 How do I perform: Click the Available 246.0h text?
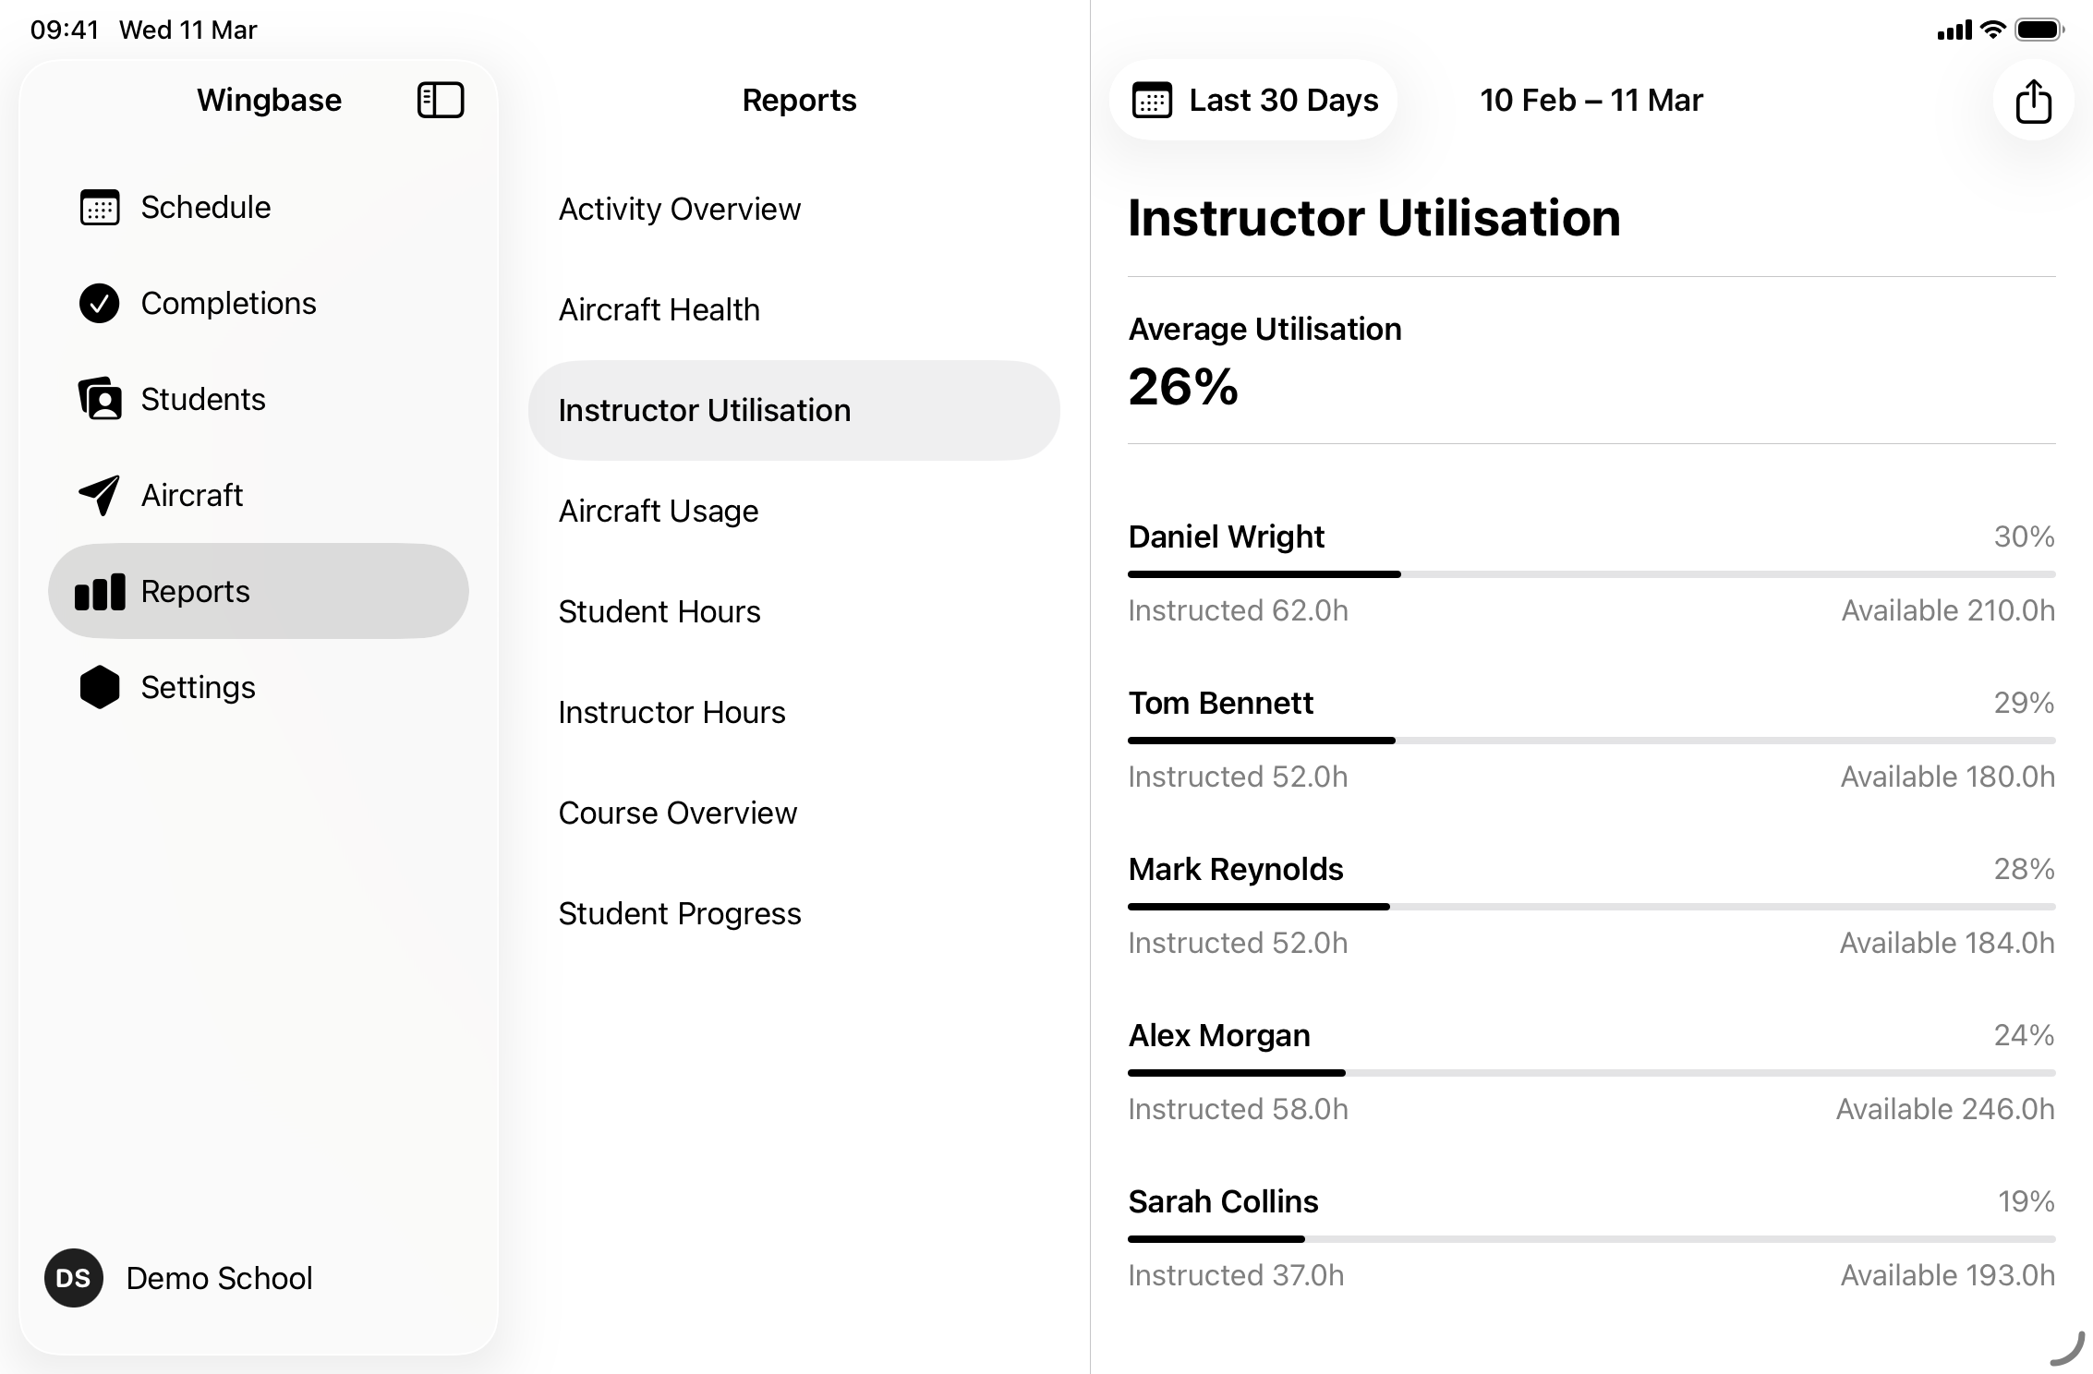[1945, 1109]
